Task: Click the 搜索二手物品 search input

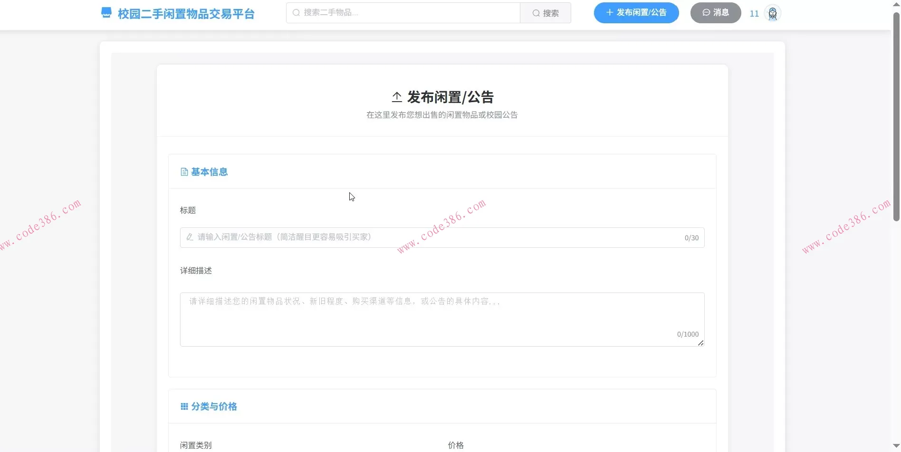Action: pos(404,13)
